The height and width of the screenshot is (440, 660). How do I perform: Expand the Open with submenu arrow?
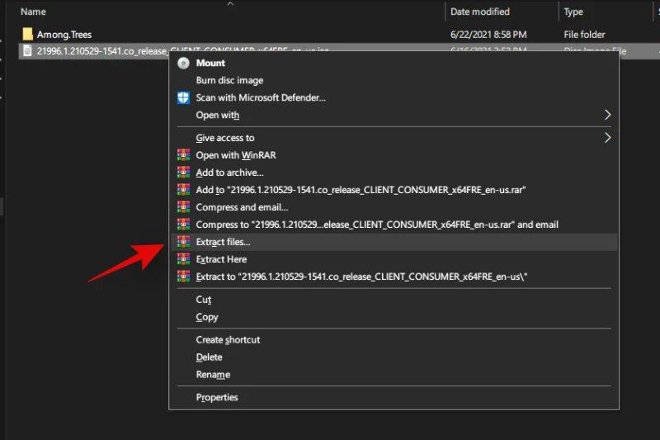607,115
